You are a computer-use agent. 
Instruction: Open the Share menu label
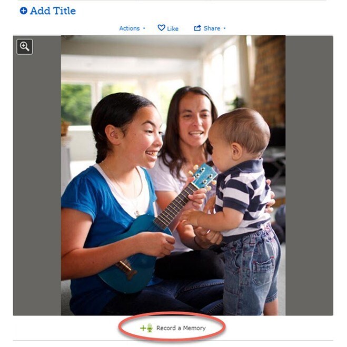click(x=212, y=28)
